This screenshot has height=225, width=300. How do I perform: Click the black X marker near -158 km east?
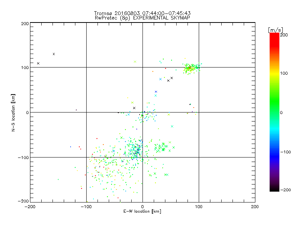pyautogui.click(x=54, y=54)
